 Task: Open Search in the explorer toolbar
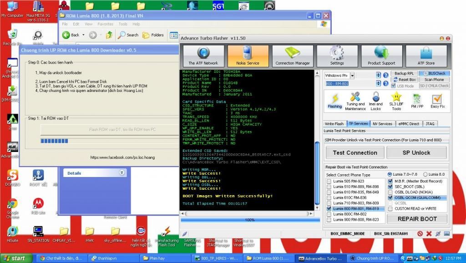pyautogui.click(x=128, y=35)
